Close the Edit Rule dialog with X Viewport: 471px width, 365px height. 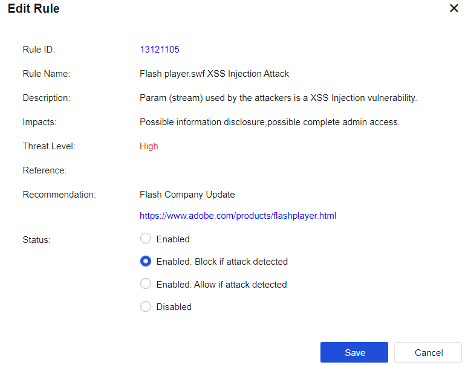pyautogui.click(x=454, y=8)
